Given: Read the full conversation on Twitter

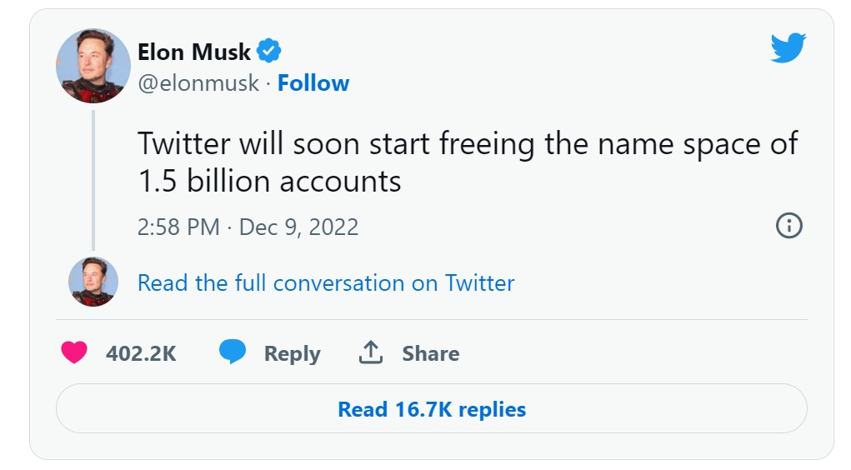Looking at the screenshot, I should 326,283.
